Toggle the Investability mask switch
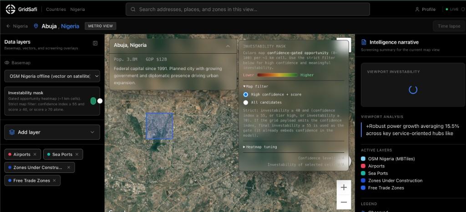The height and width of the screenshot is (212, 466). click(96, 101)
